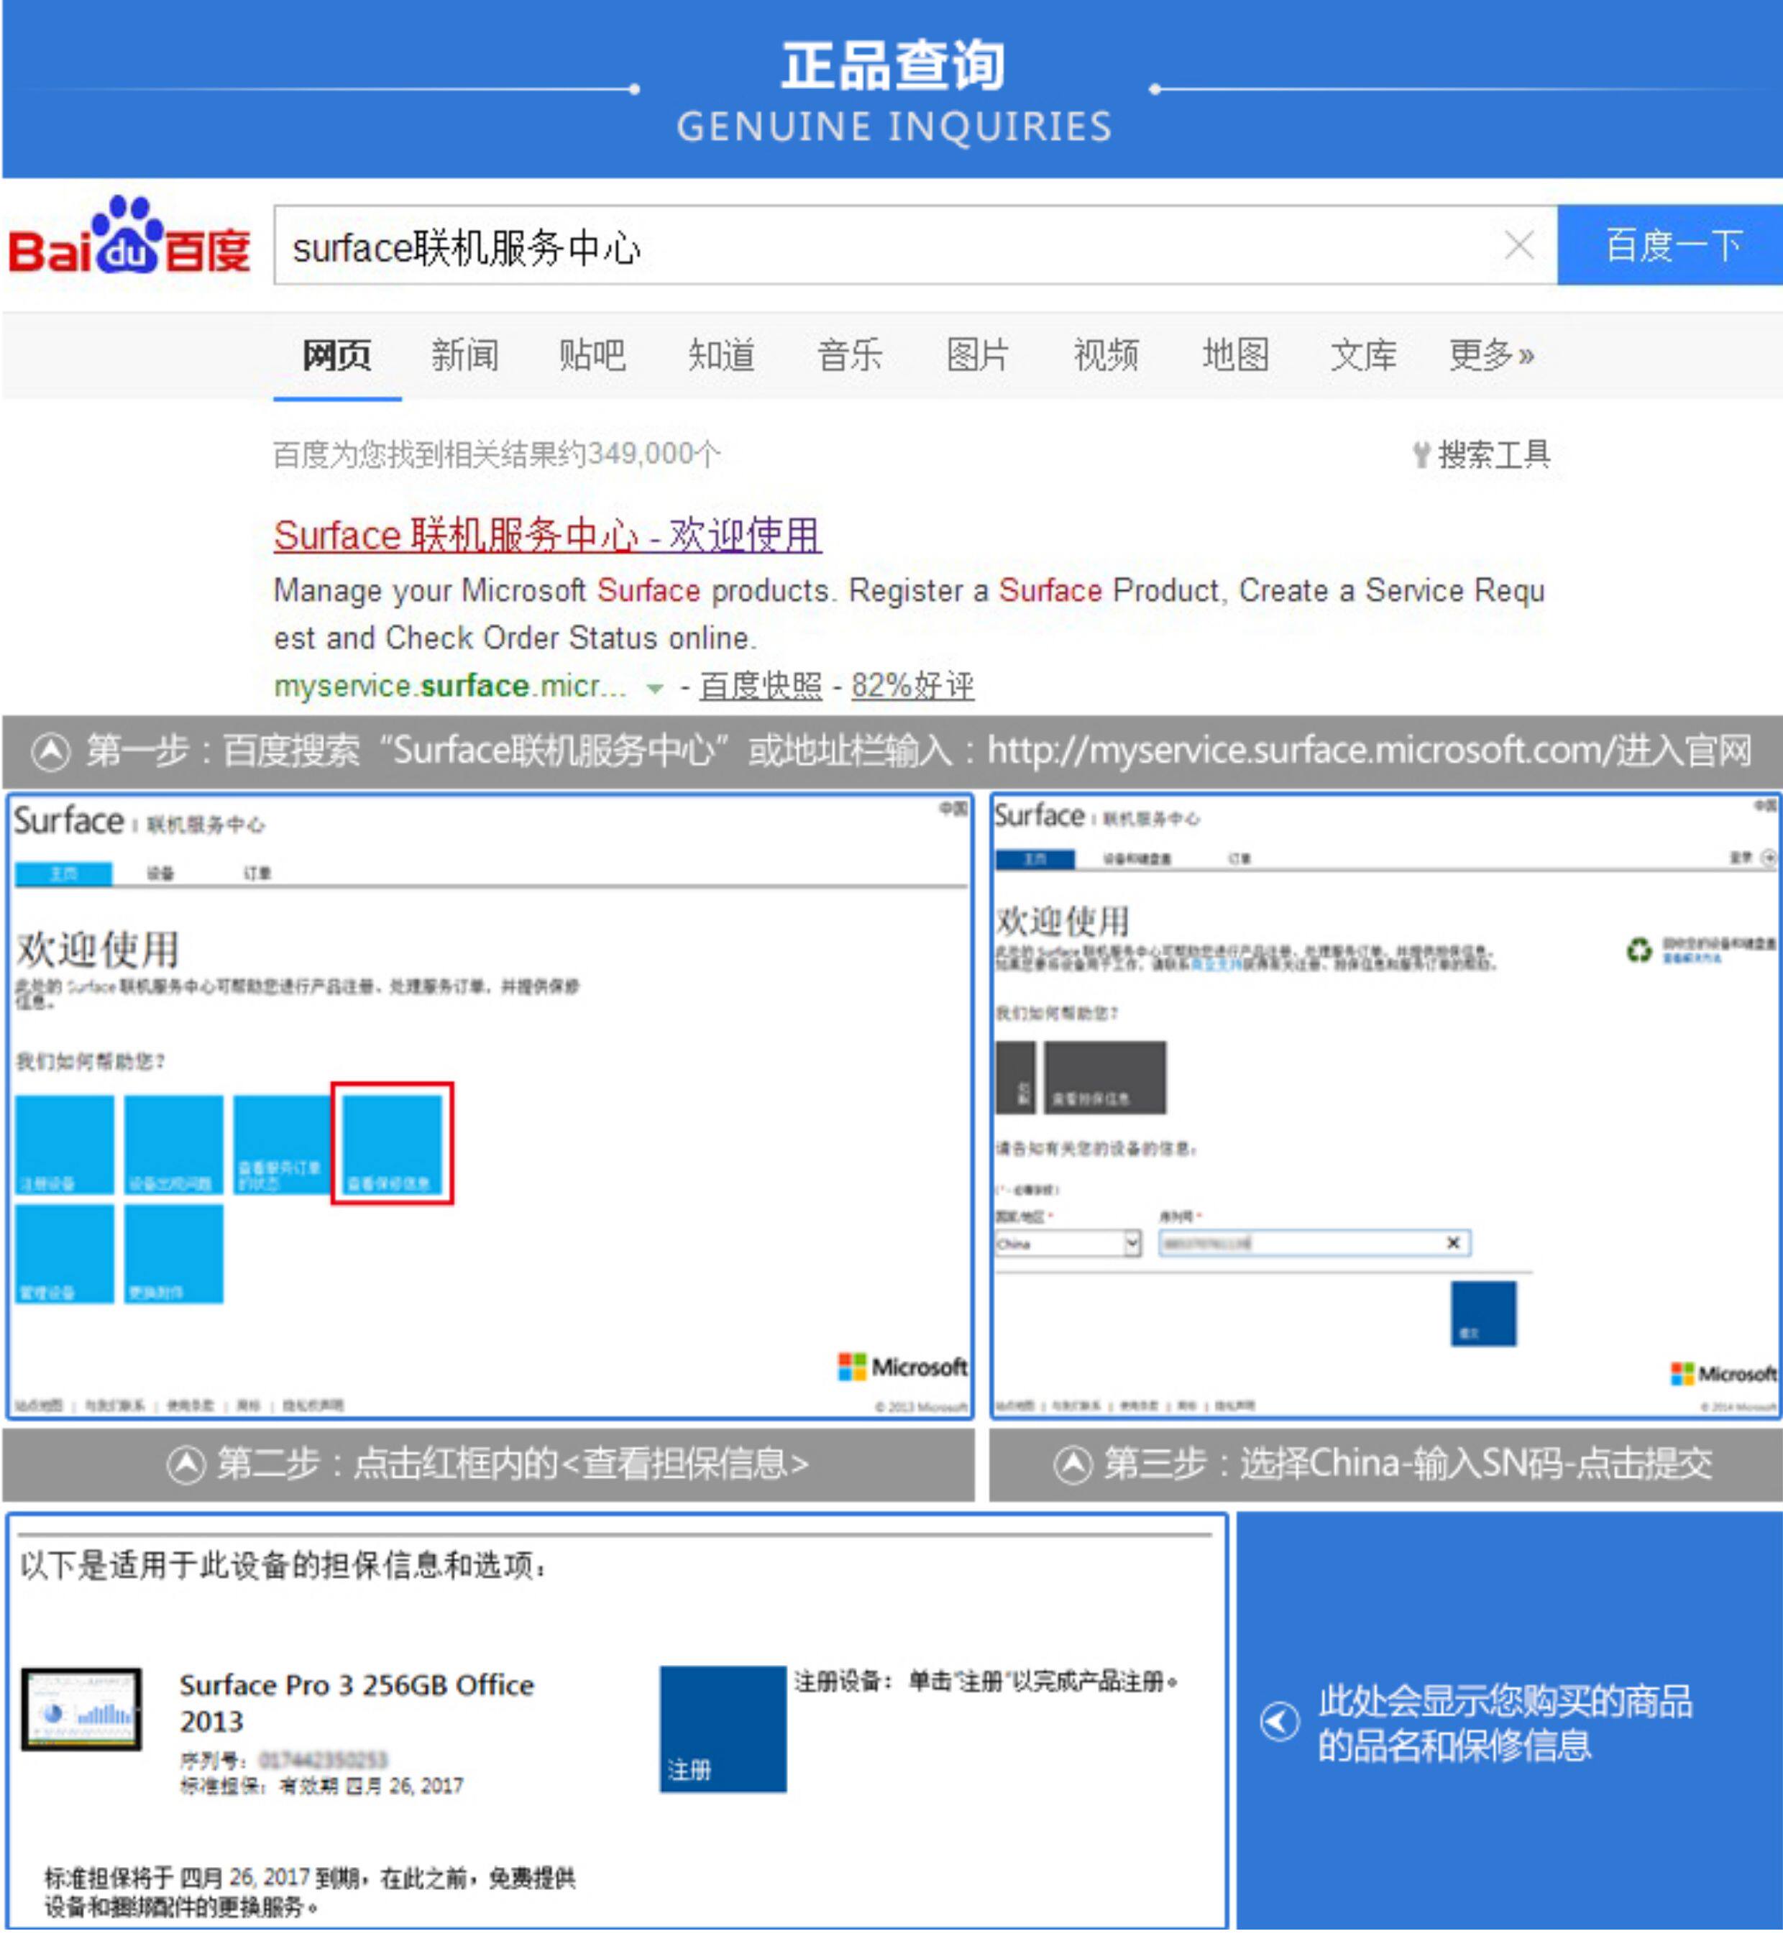Click the Surface Pro 3 device thumbnail

coord(81,1709)
